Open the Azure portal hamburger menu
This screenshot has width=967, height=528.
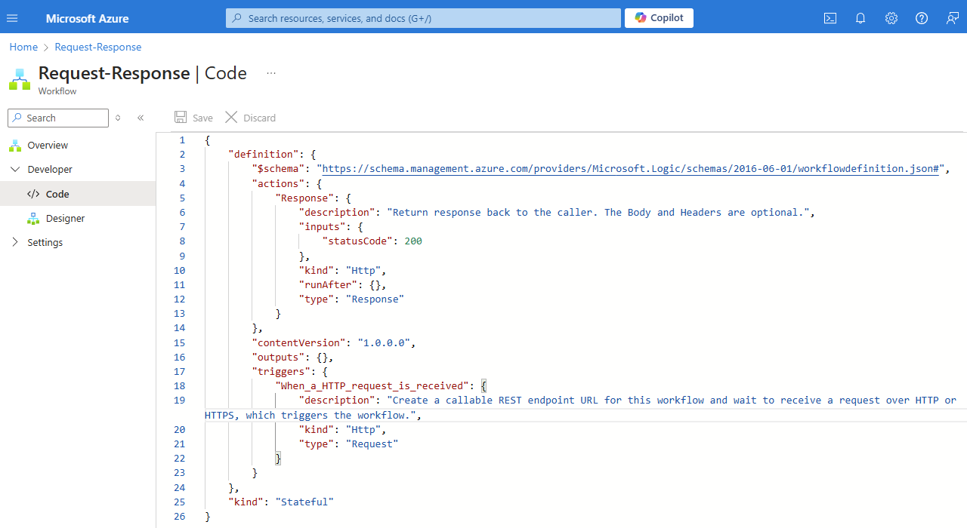(x=12, y=17)
